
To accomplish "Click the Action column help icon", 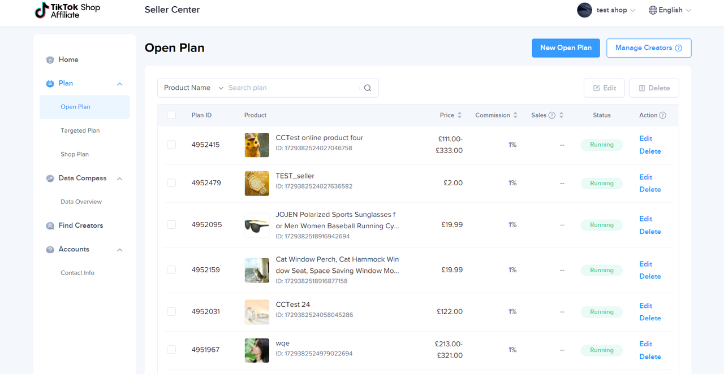I will click(663, 115).
